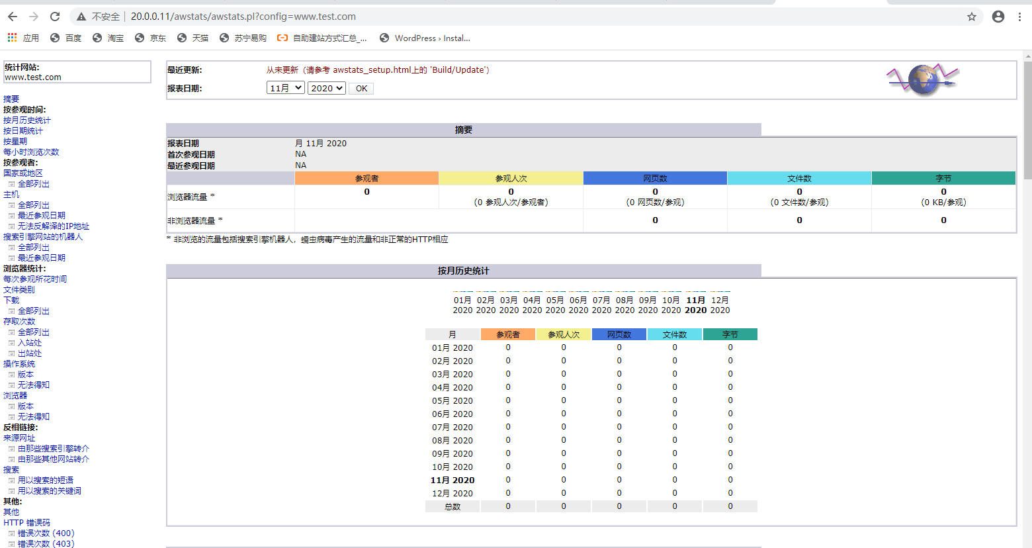Click the address bar URL
This screenshot has height=548, width=1032.
tap(243, 17)
